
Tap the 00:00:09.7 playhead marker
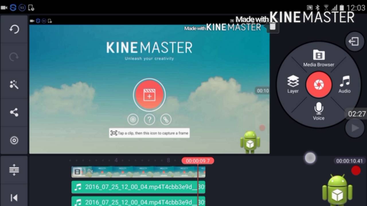[x=198, y=161]
